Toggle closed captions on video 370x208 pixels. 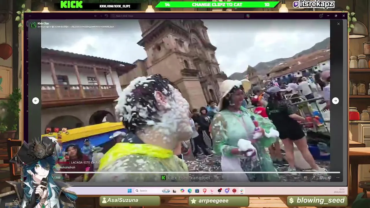click(305, 178)
